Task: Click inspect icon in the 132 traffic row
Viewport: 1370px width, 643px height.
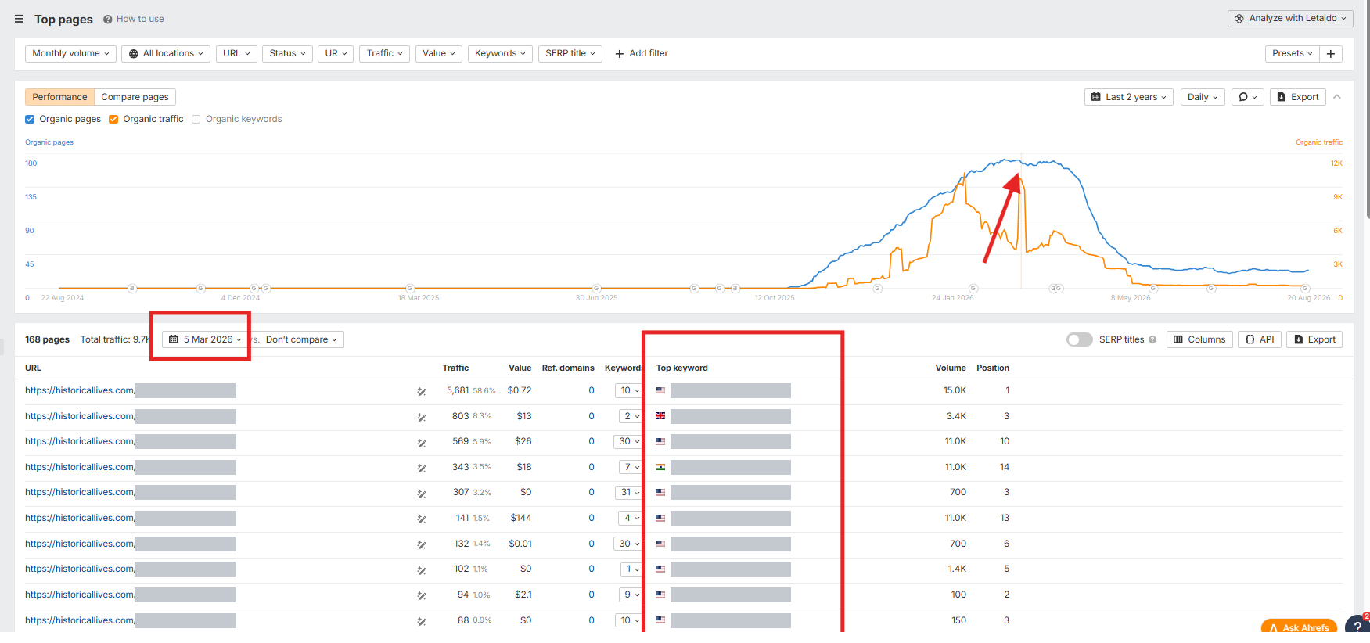Action: point(422,544)
